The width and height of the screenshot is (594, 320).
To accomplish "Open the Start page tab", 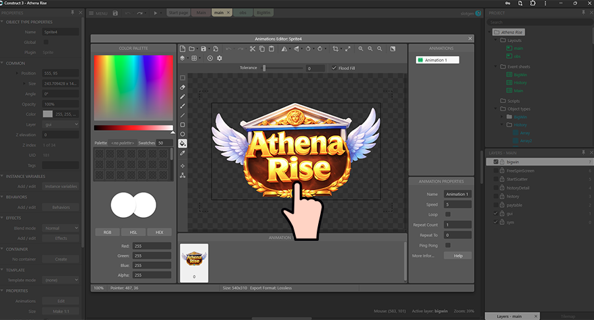I will tap(179, 13).
